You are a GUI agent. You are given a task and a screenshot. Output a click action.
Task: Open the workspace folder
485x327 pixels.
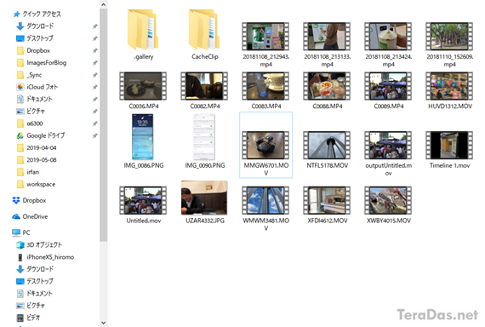[x=36, y=184]
